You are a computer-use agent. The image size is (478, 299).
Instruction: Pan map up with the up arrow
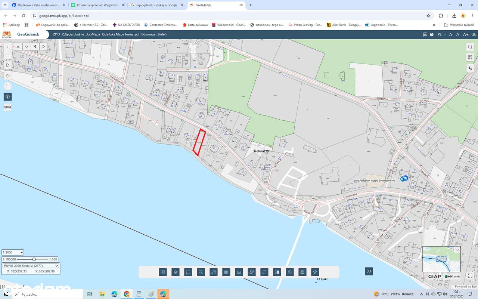click(18, 47)
